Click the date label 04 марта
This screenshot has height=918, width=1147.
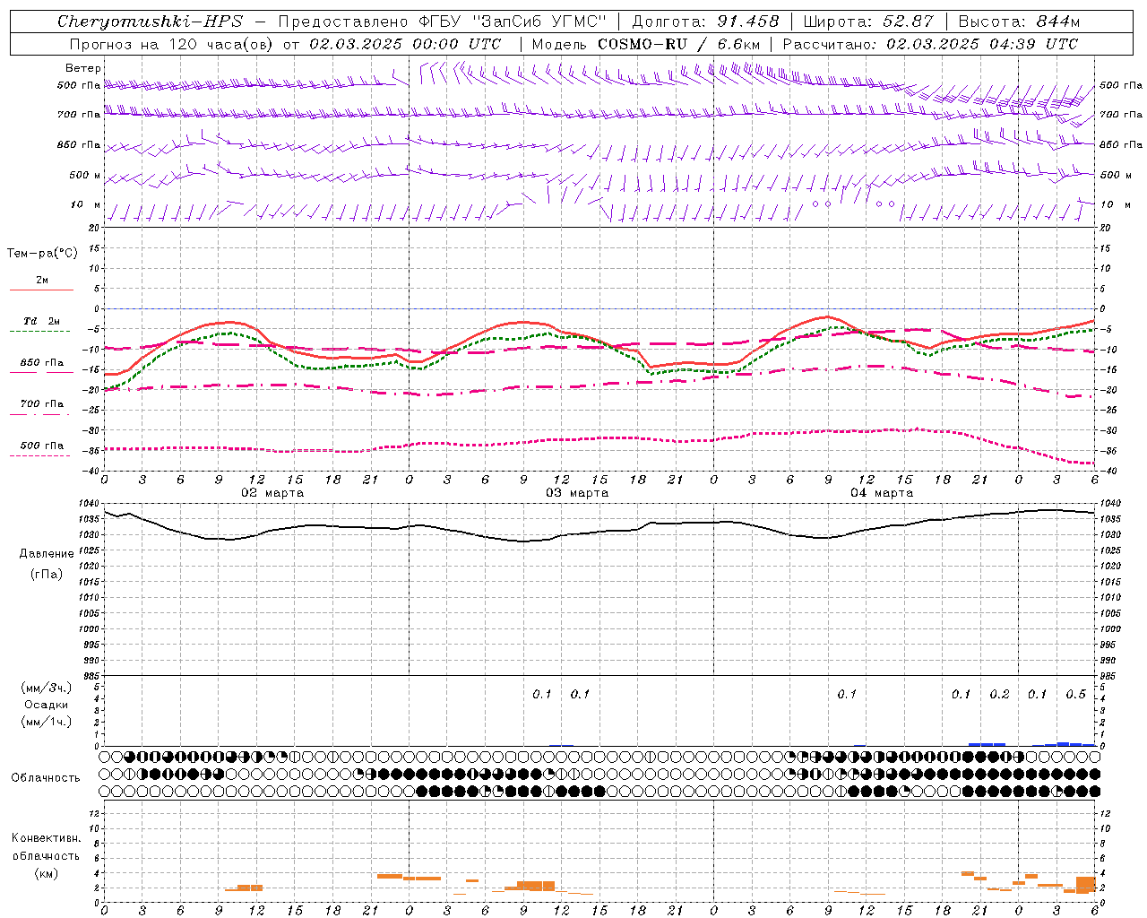point(882,493)
